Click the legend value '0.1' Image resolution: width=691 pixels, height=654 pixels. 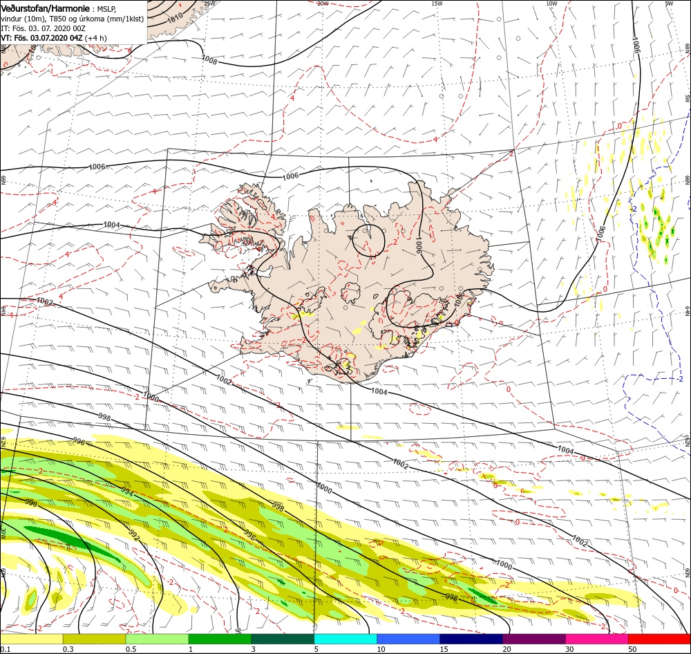tap(6, 649)
